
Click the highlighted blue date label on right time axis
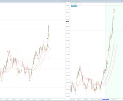tap(105, 99)
